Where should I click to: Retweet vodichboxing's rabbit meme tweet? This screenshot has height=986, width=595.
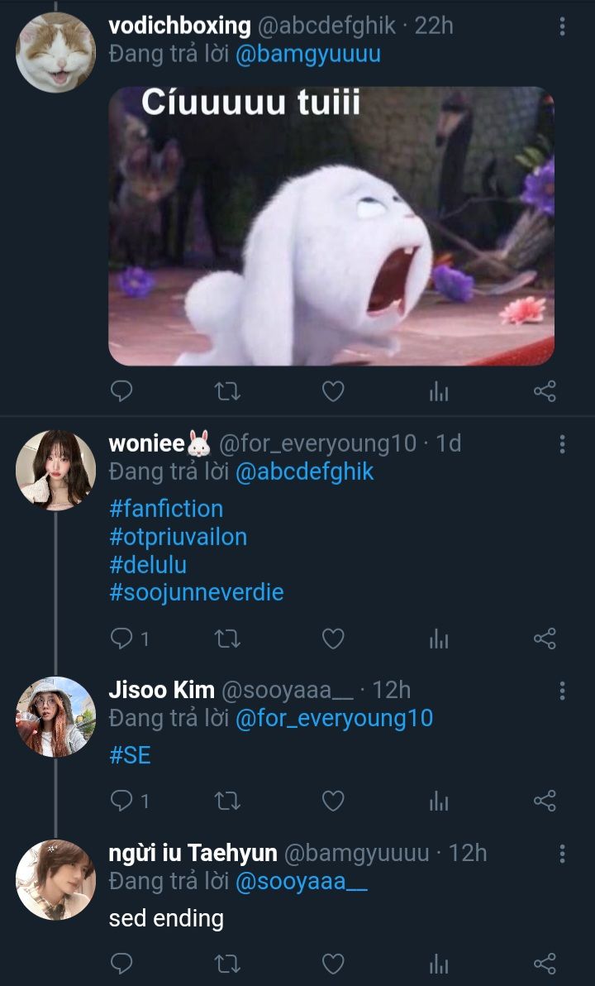227,391
